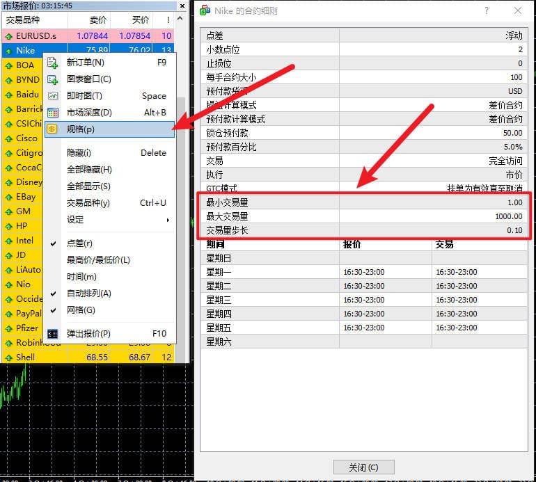This screenshot has width=536, height=482.
Task: Click the New Order icon beside 新订单(N)
Action: [52, 63]
